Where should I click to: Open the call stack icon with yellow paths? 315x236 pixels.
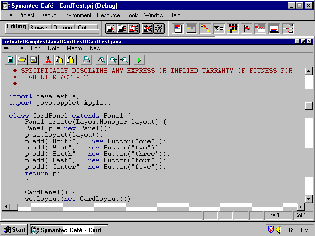pos(233,29)
